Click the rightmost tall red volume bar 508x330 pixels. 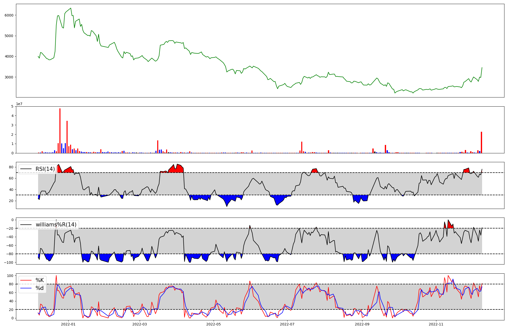tap(481, 142)
